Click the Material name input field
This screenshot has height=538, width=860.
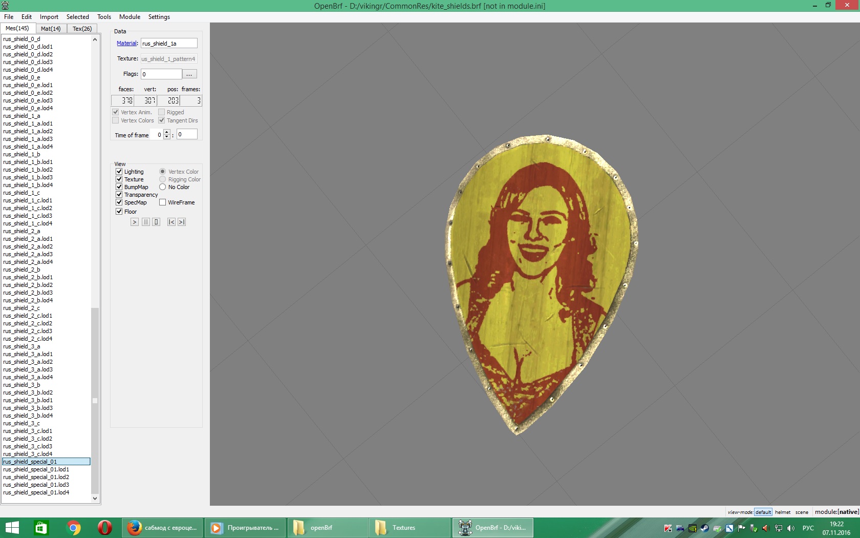tap(169, 44)
